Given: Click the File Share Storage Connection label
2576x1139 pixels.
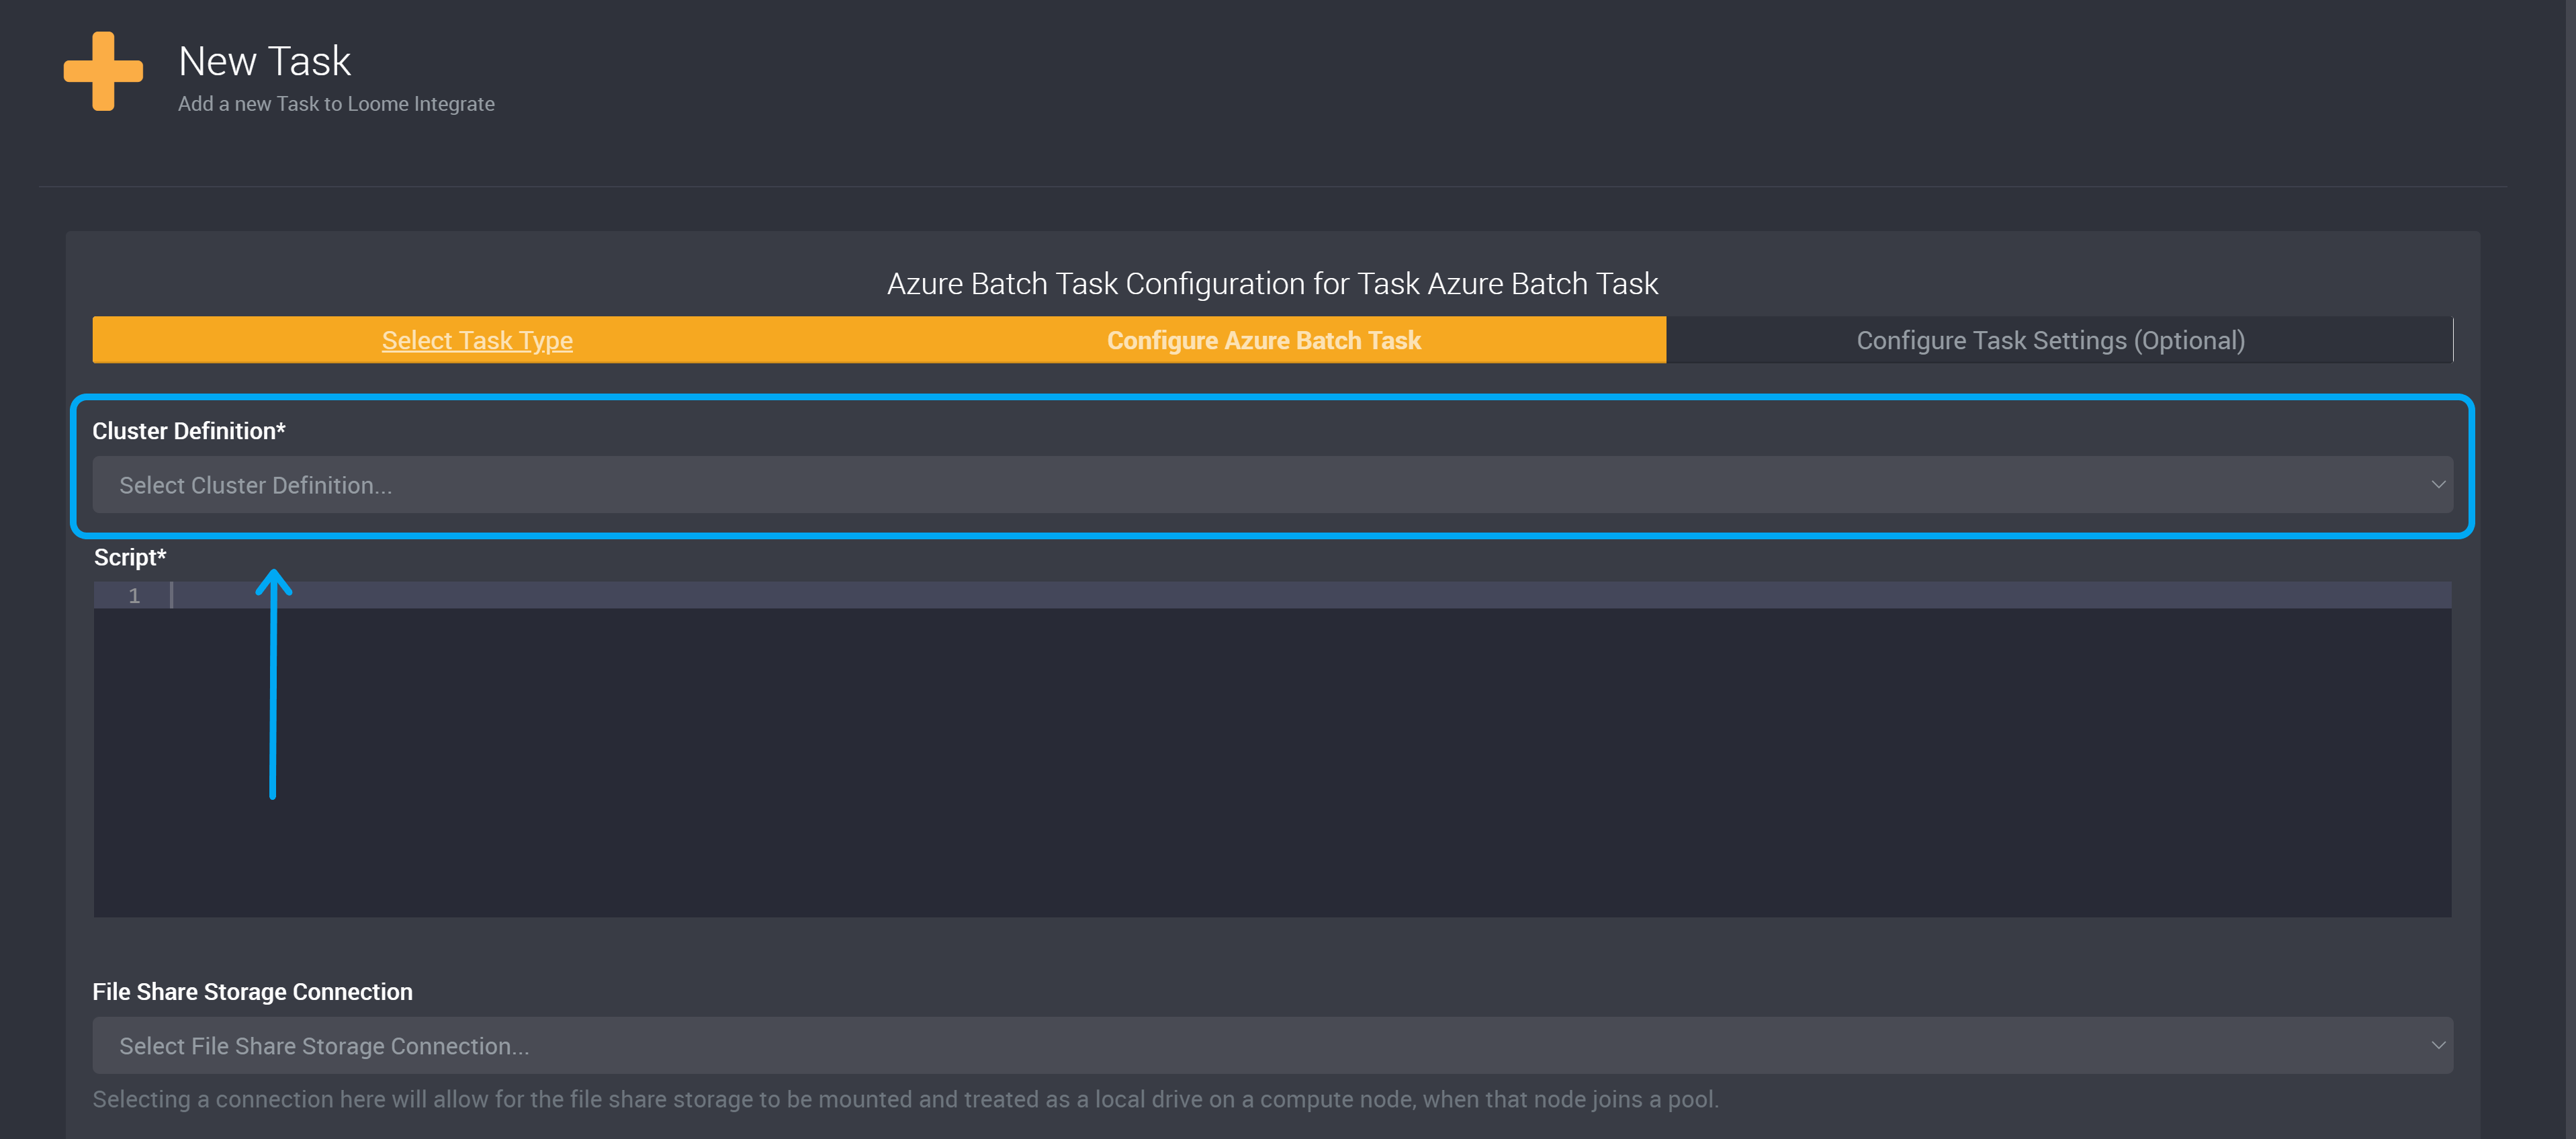Looking at the screenshot, I should (252, 992).
